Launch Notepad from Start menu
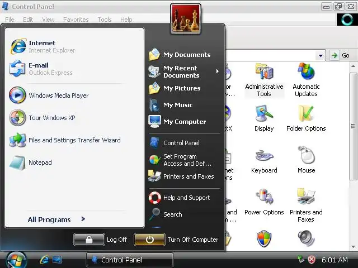 [31, 162]
